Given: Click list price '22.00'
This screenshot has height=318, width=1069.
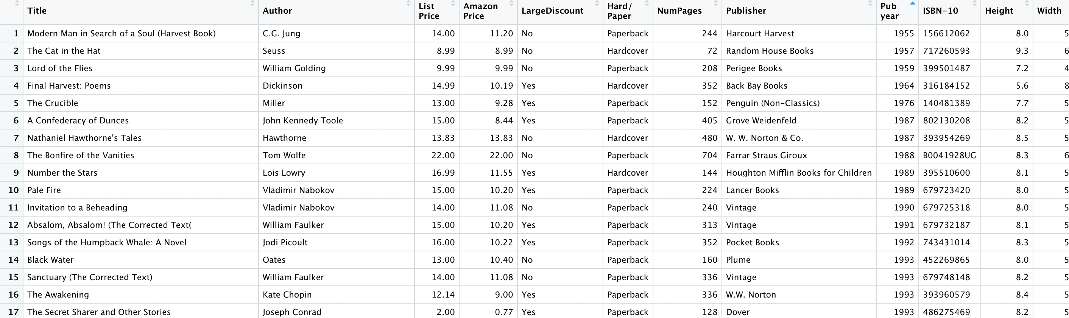Looking at the screenshot, I should pyautogui.click(x=443, y=155).
